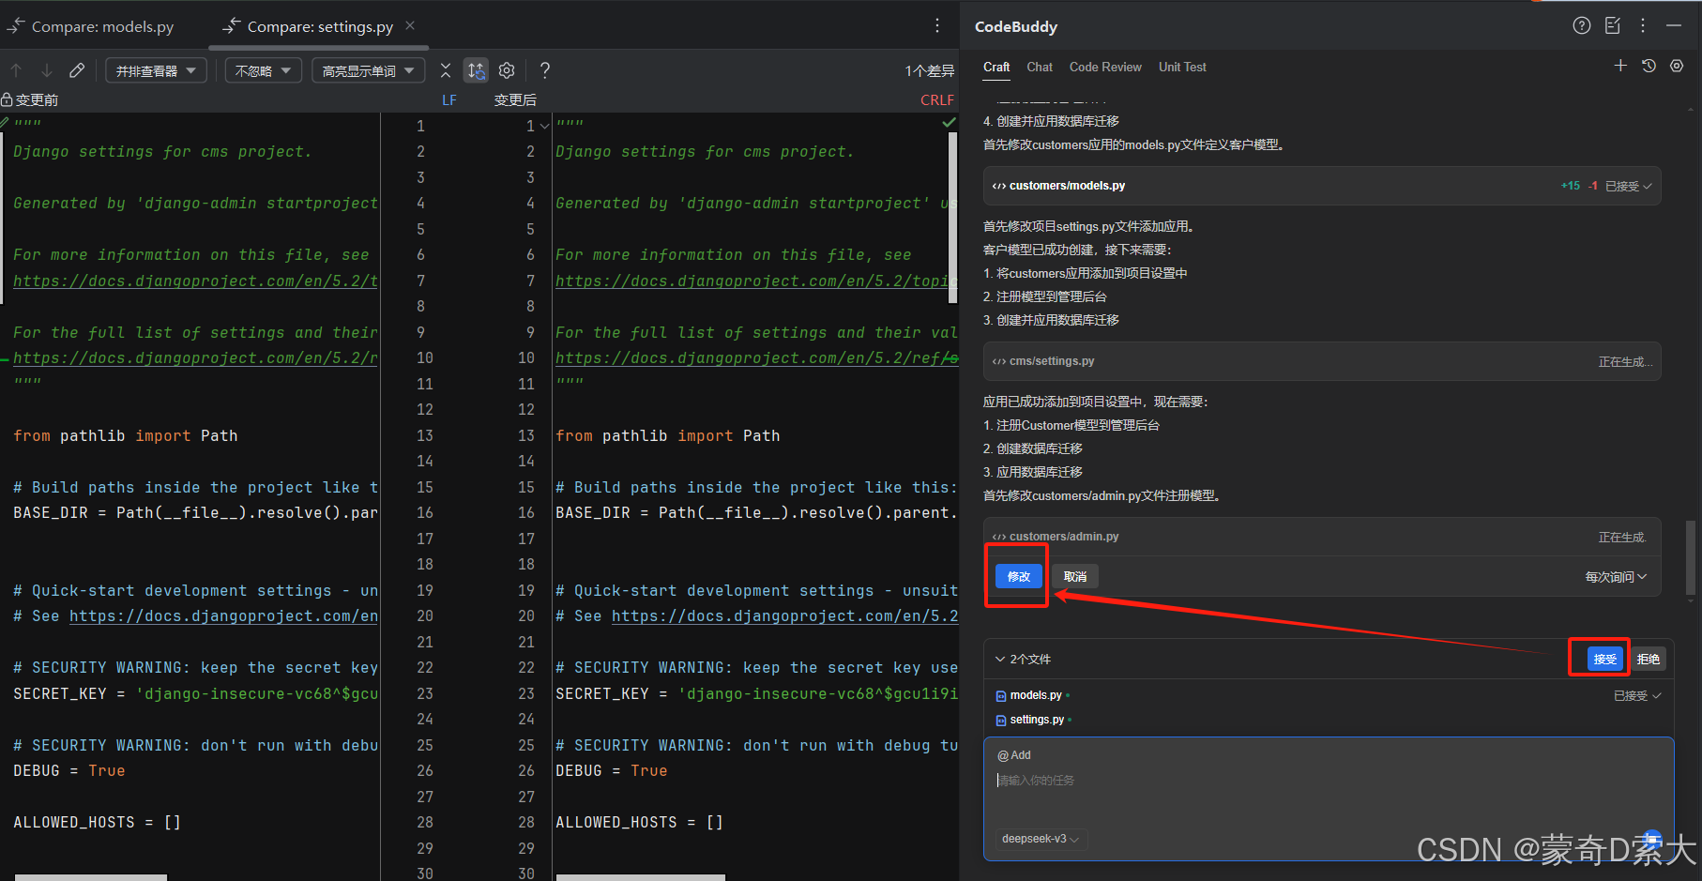The width and height of the screenshot is (1702, 881).
Task: Select the Unit Test tab
Action: (x=1182, y=67)
